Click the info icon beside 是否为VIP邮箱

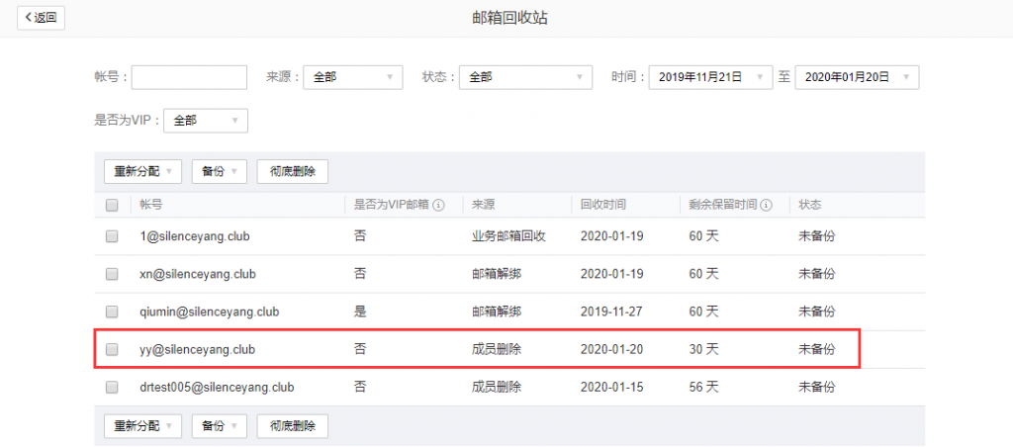coord(438,205)
